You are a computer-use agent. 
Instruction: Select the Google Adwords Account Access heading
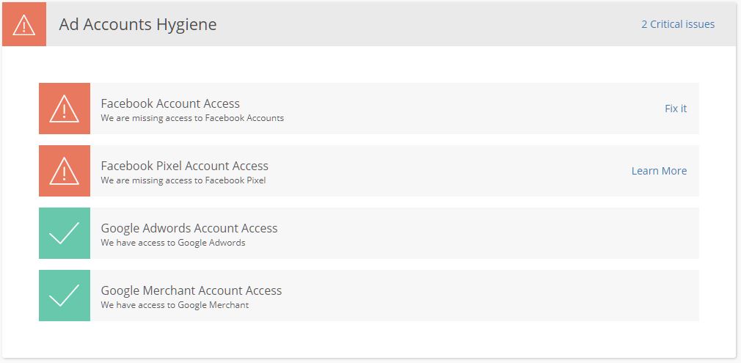189,228
